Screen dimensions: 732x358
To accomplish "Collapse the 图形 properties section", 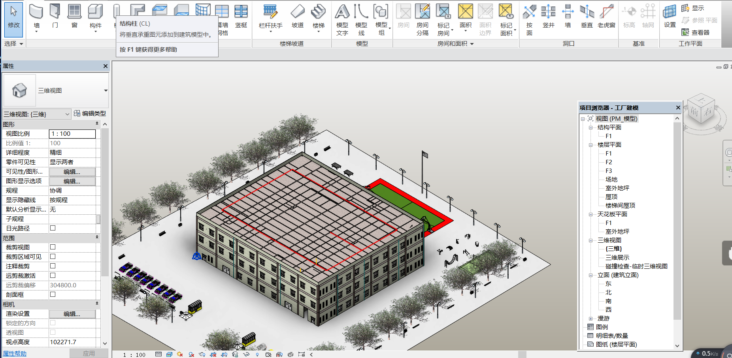I will [97, 124].
